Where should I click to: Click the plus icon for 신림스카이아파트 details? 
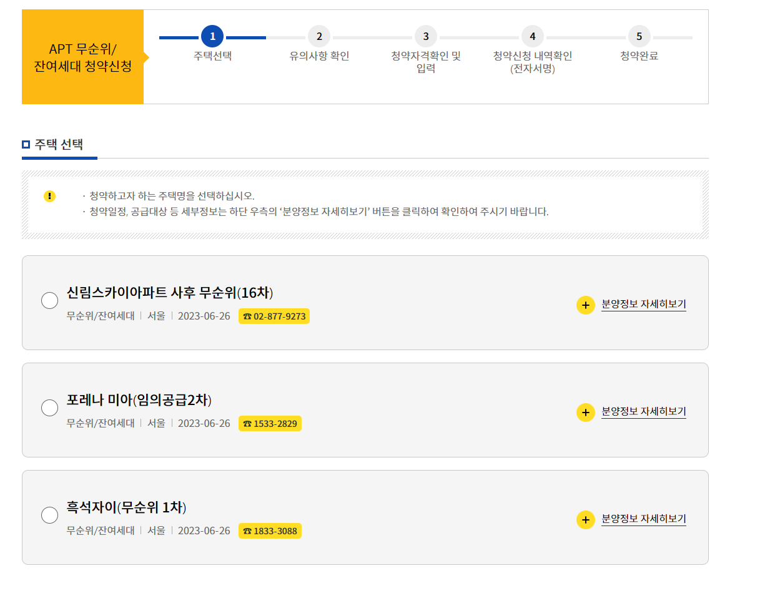(x=586, y=305)
